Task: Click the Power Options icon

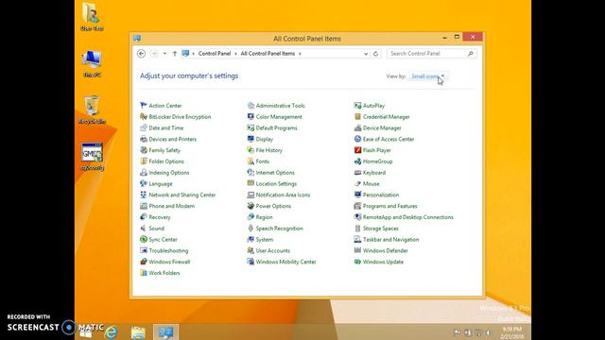Action: click(251, 206)
